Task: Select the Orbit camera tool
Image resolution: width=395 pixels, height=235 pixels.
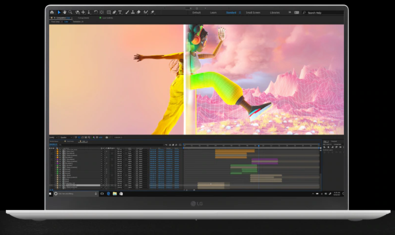Action: point(77,12)
